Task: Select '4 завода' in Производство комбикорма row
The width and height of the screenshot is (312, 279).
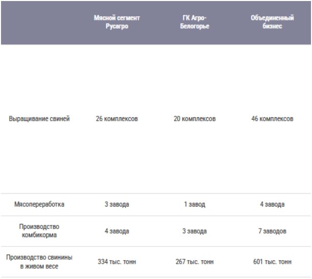Action: point(117,231)
